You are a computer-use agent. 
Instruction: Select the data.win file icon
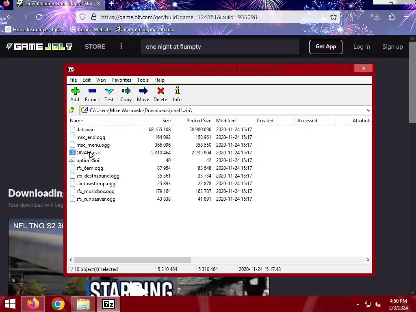[x=72, y=130]
